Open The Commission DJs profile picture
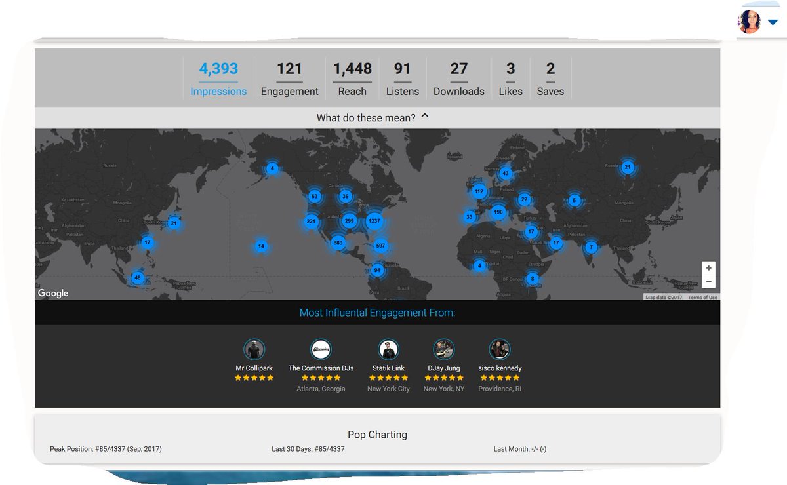Screen dimensions: 787x485 321,349
